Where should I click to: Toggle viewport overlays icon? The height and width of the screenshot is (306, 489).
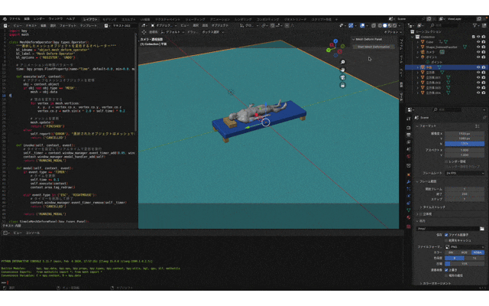(x=362, y=25)
